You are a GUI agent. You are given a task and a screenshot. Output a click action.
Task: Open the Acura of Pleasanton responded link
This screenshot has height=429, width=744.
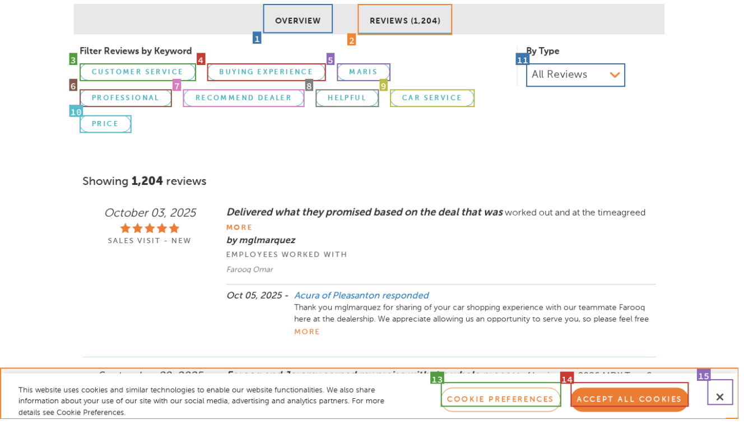pyautogui.click(x=361, y=295)
